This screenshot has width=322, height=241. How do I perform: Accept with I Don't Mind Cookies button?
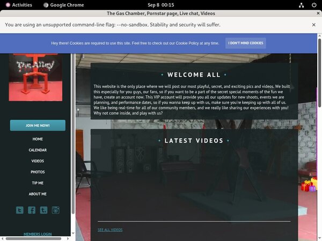point(245,43)
